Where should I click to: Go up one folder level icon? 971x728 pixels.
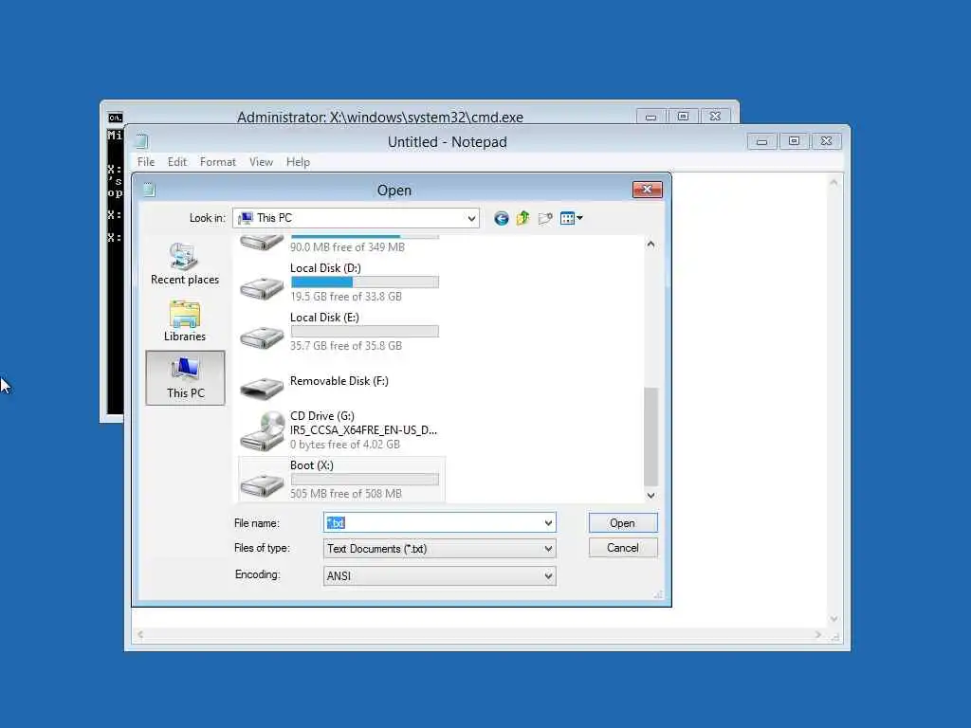tap(522, 218)
